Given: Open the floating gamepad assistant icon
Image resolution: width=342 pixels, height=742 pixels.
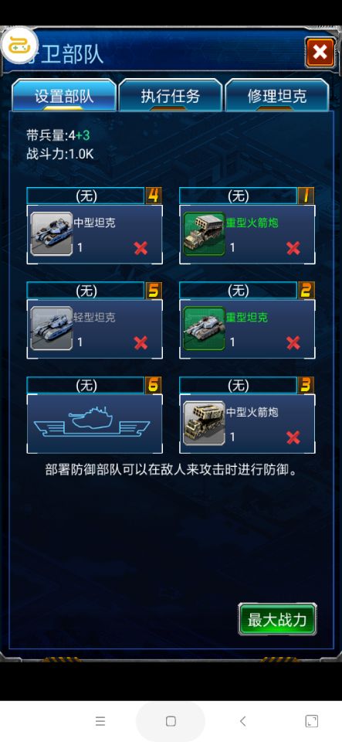Looking at the screenshot, I should click(20, 45).
